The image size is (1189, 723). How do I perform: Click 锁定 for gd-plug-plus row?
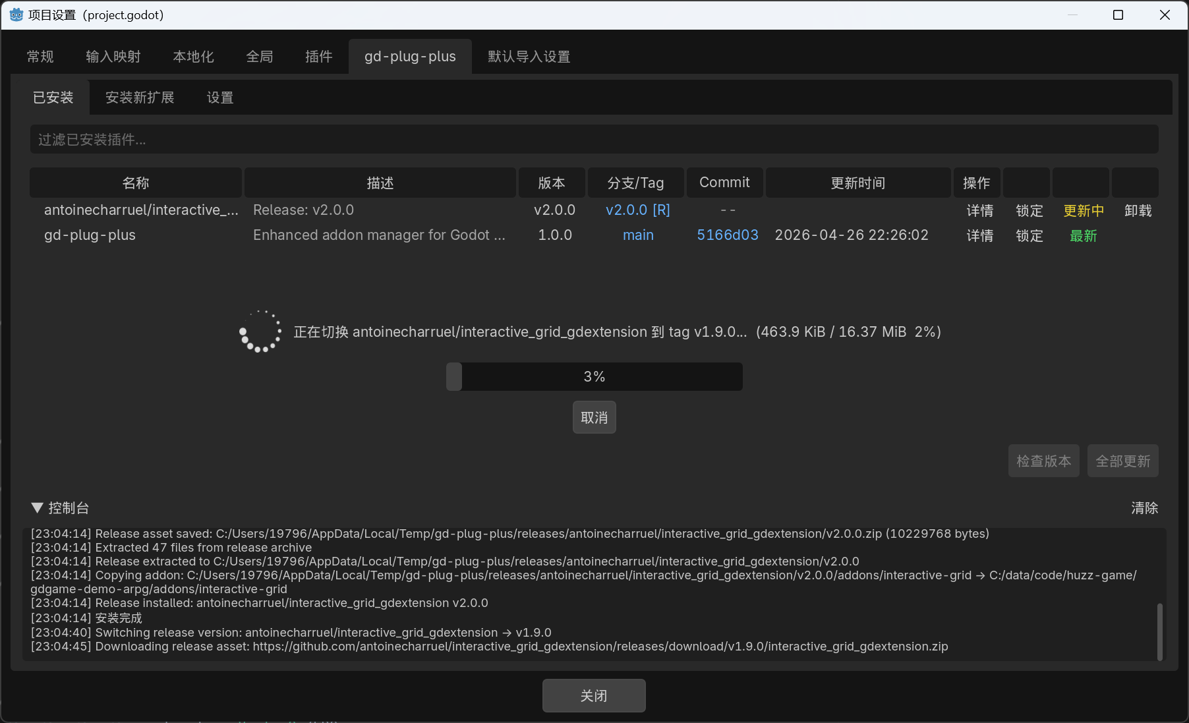1029,236
